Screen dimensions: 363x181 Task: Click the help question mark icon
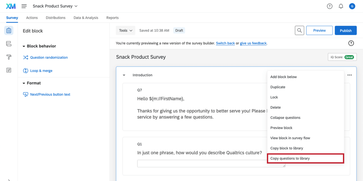(330, 6)
